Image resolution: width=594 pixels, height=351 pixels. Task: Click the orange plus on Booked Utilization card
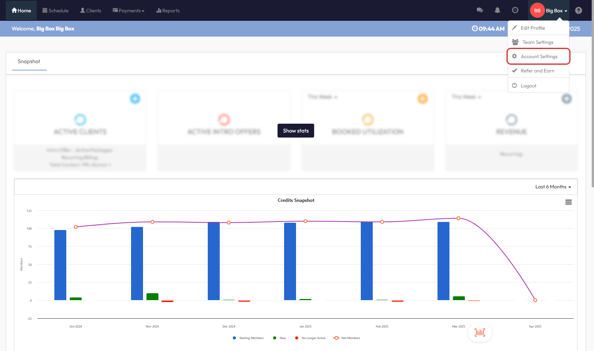[422, 99]
